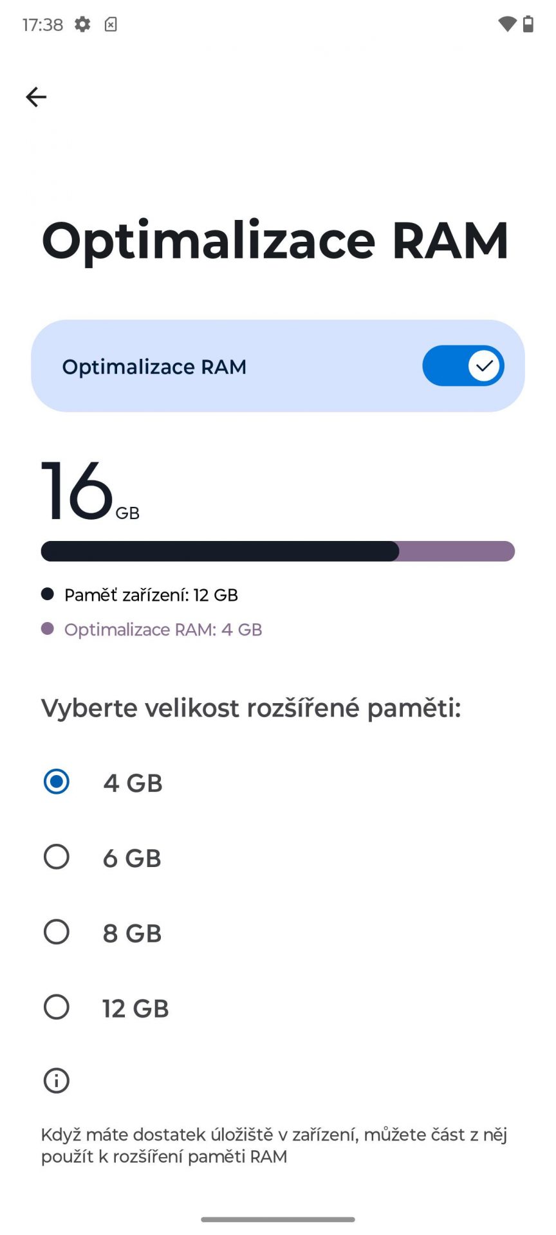
Task: Tap the 17:38 clock in status bar
Action: click(42, 24)
